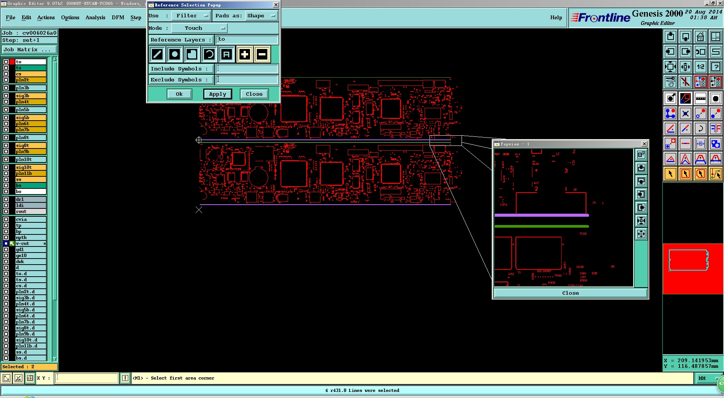Viewport: 724px width, 398px height.
Task: Click the 1:2 zoom scale icon
Action: pos(701,67)
